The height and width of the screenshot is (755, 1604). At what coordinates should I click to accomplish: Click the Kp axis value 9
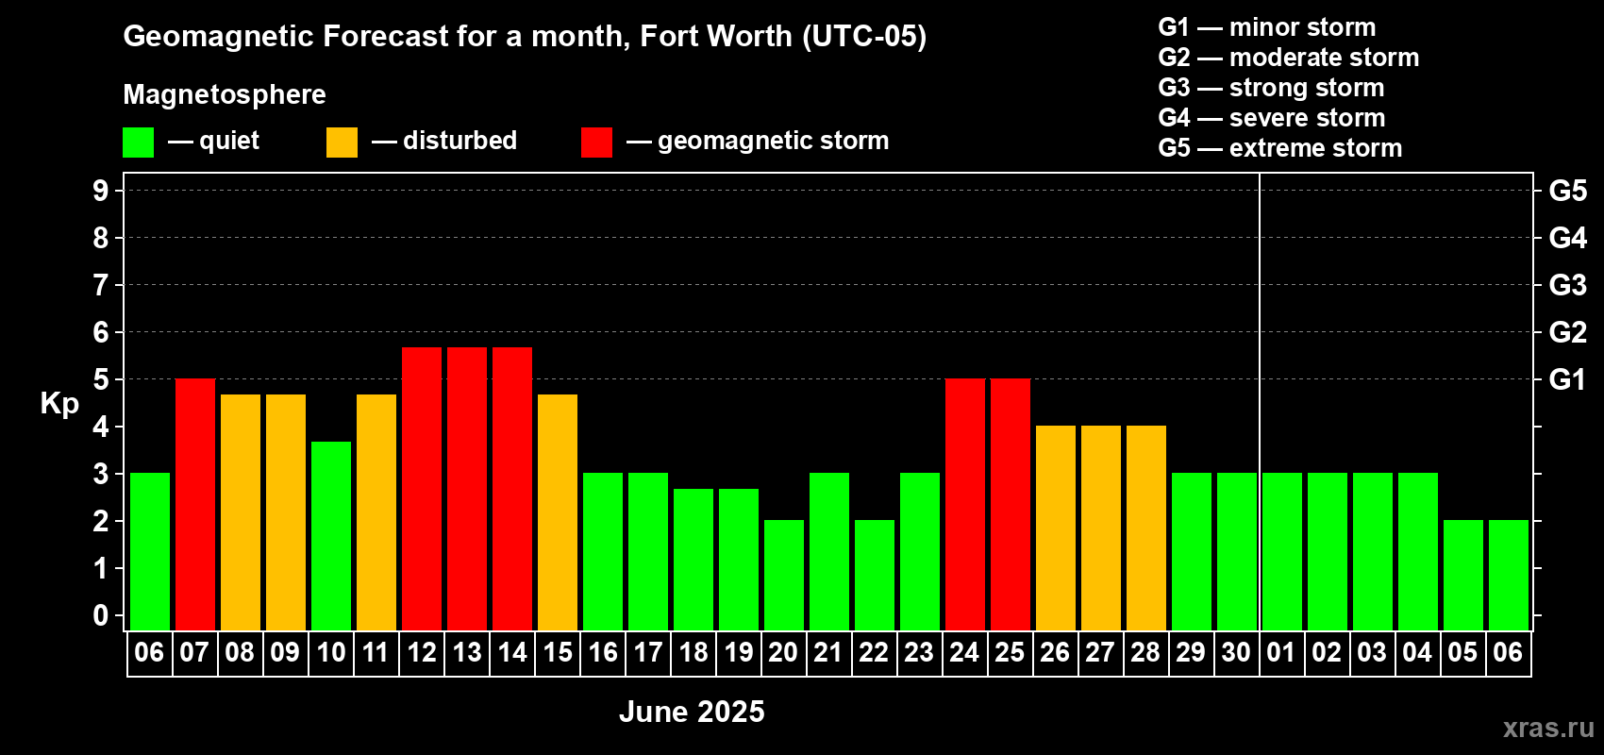101,191
